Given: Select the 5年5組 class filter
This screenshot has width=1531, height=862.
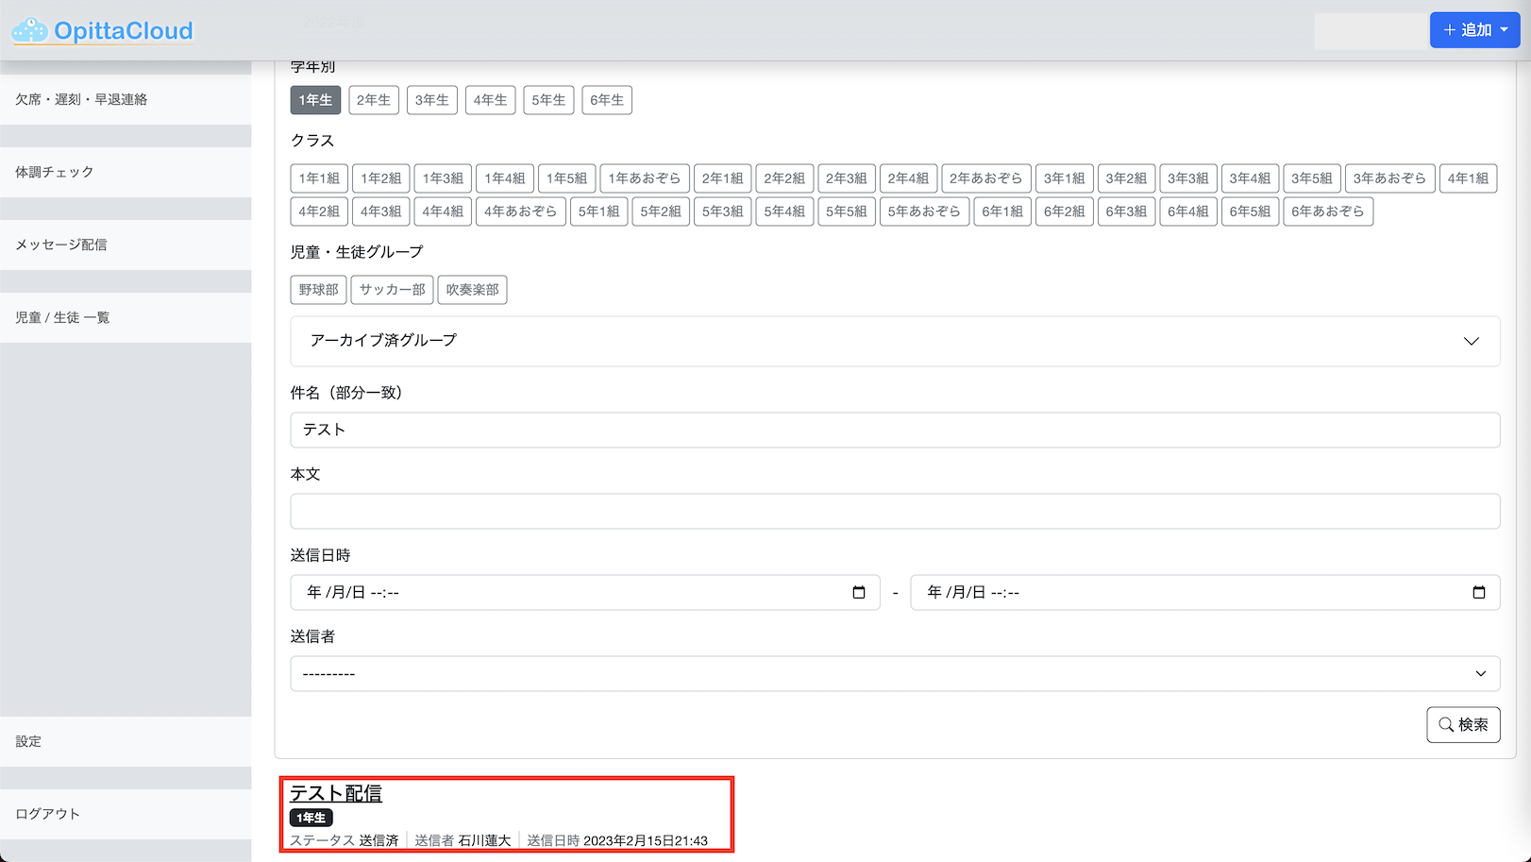Looking at the screenshot, I should click(847, 211).
